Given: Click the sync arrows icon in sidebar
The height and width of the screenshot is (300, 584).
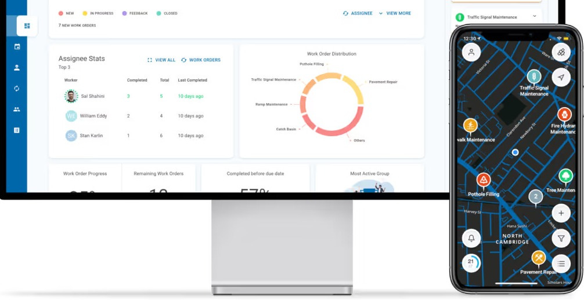Looking at the screenshot, I should [17, 89].
